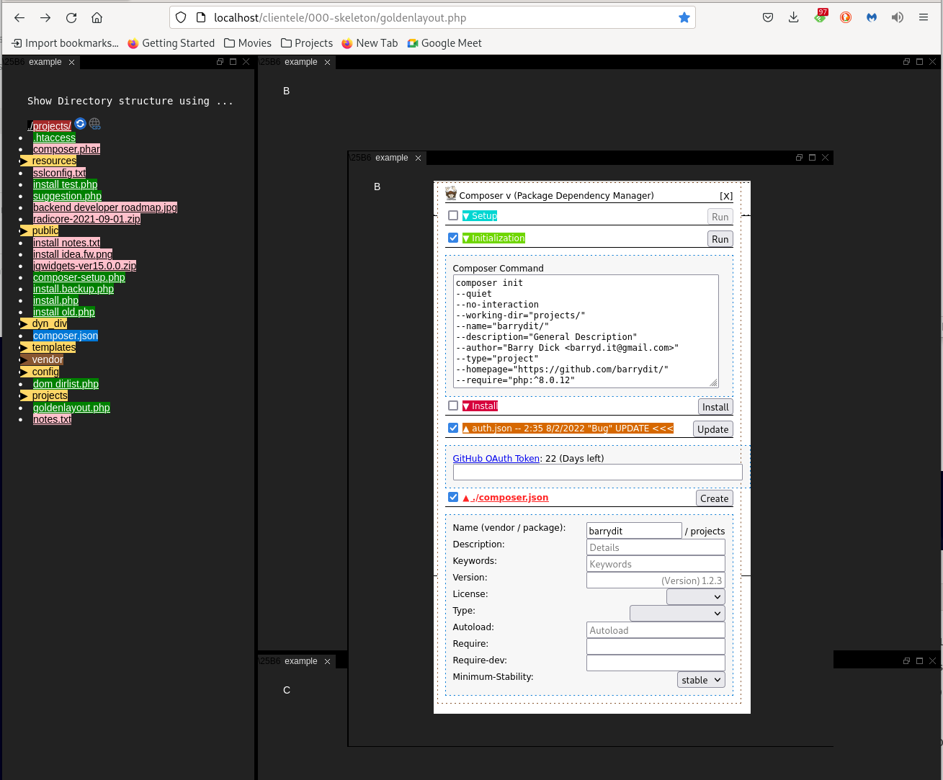Click the folder icon before the vendor entry
Image resolution: width=943 pixels, height=780 pixels.
click(23, 359)
